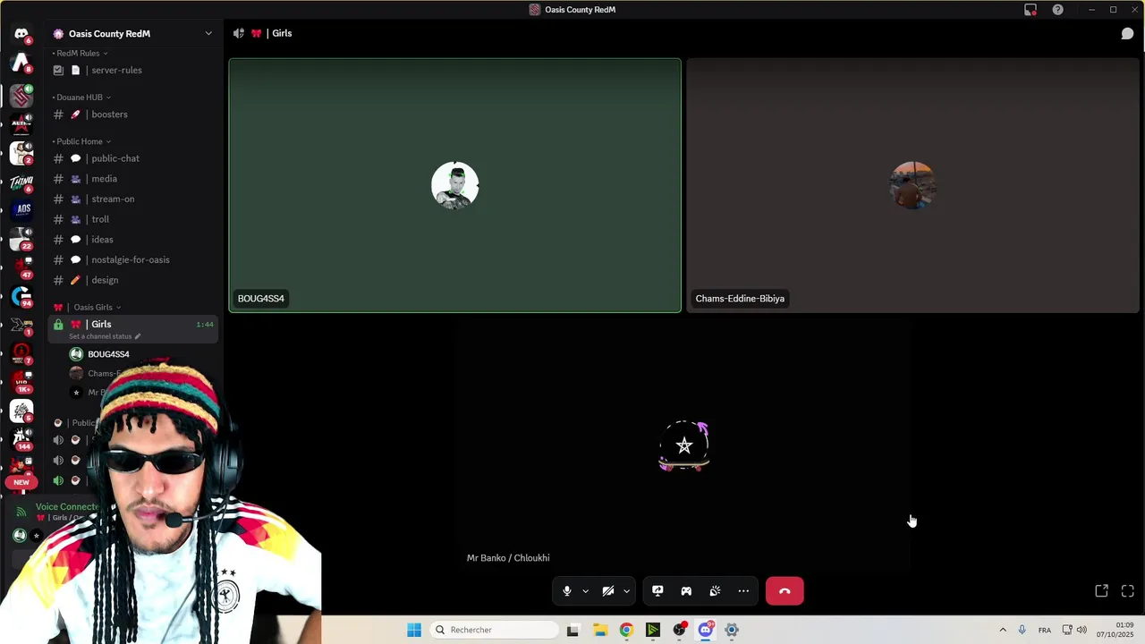The image size is (1145, 644).
Task: Open the blue C server with 94 badge
Action: point(21,295)
